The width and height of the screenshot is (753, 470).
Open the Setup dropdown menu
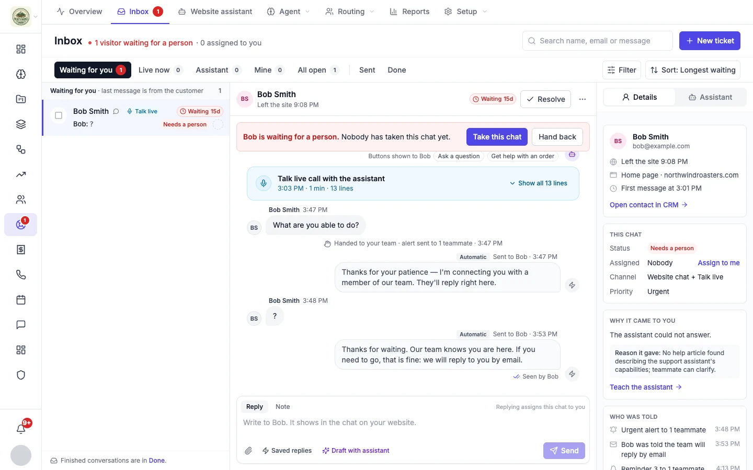465,11
